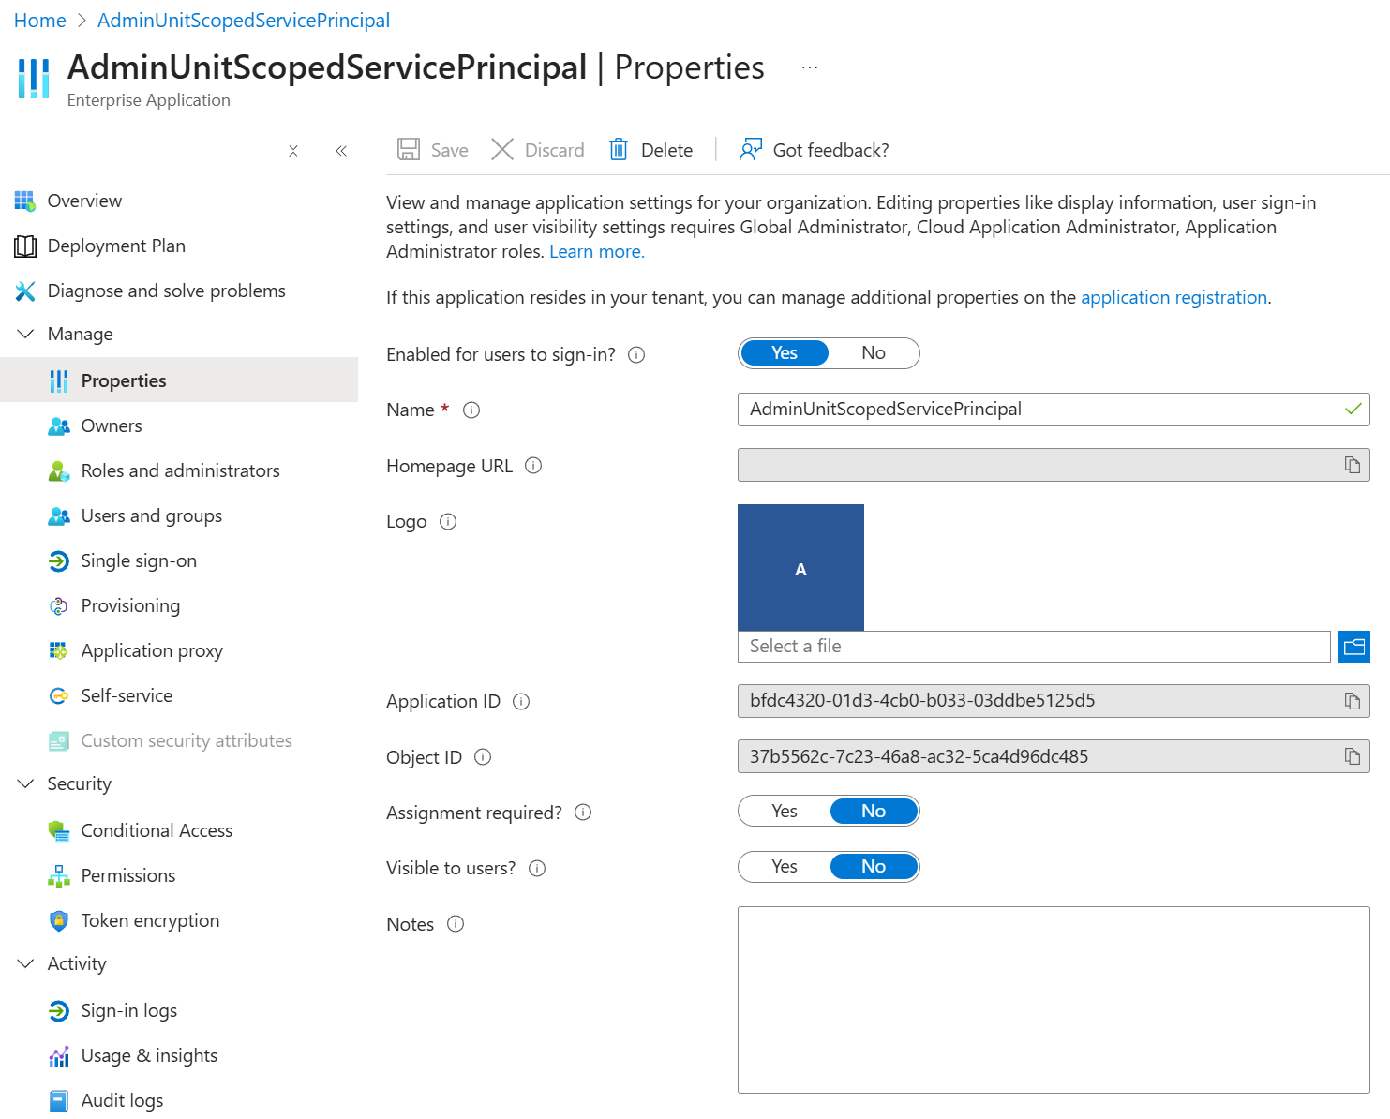1390x1119 pixels.
Task: Set Assignment required to No
Action: pos(874,812)
